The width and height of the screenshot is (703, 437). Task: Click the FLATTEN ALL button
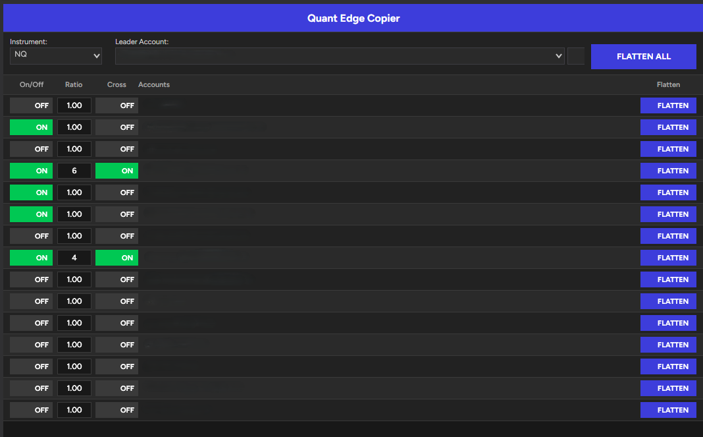click(x=643, y=57)
